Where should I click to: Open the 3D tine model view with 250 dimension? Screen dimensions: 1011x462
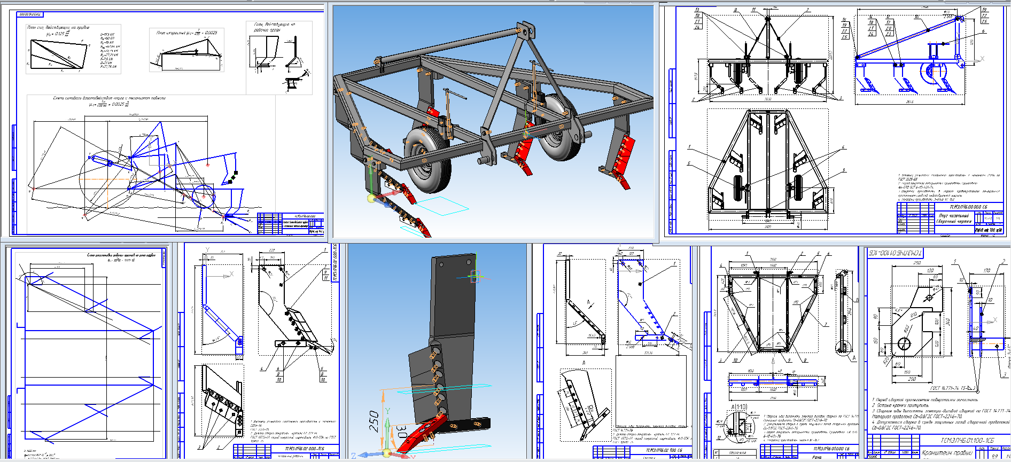coord(437,351)
